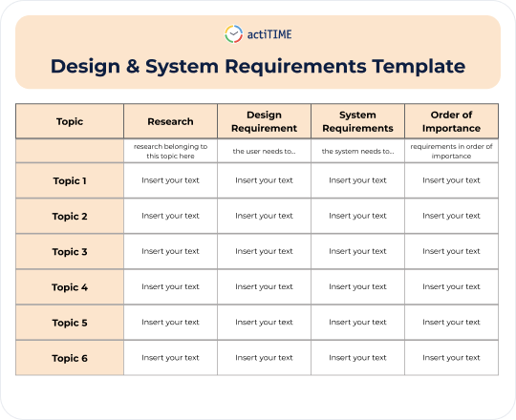Viewport: 516px width, 420px height.
Task: Click Topic 4 Order of Importance cell
Action: [x=451, y=287]
